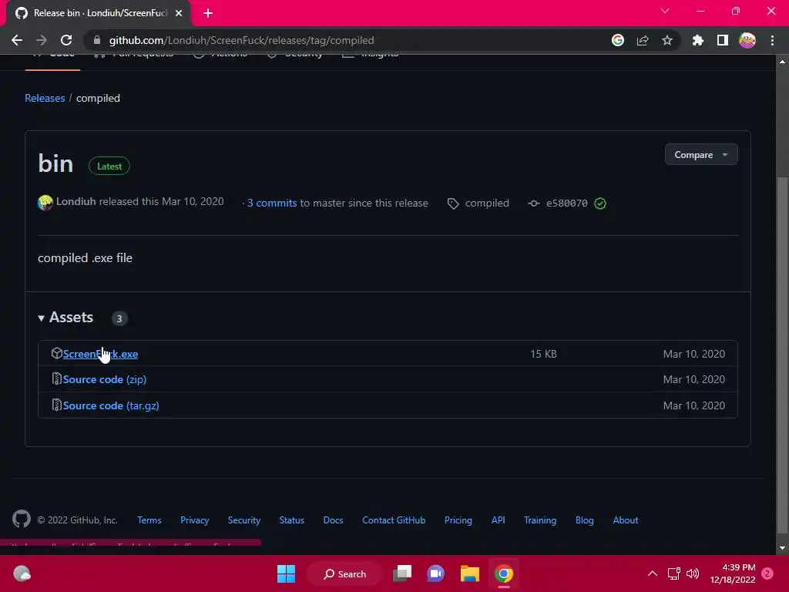Open the notification badge showing 2
The height and width of the screenshot is (592, 789).
(x=767, y=573)
